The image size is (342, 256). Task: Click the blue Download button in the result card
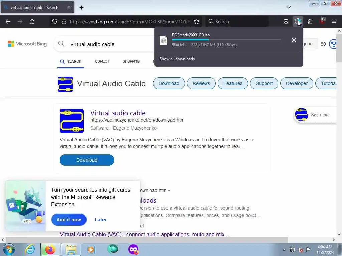point(87,160)
